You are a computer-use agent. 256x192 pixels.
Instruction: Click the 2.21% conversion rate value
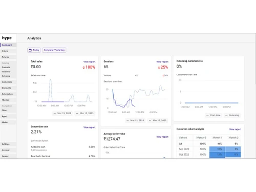click(x=36, y=132)
